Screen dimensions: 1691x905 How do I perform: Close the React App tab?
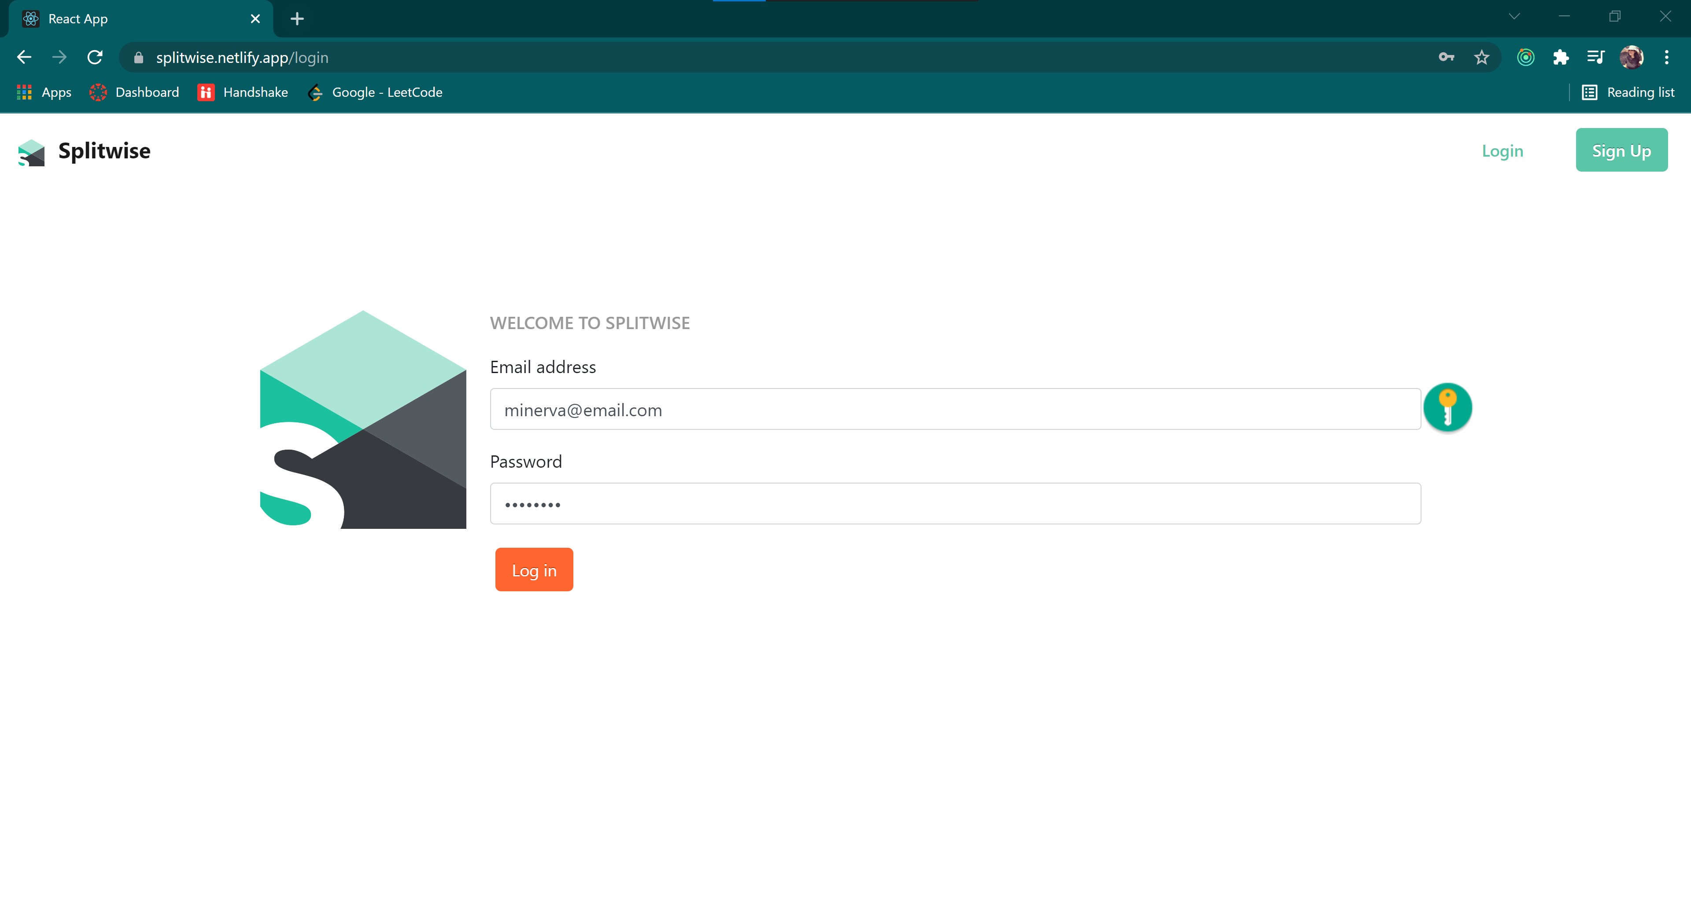[x=255, y=19]
